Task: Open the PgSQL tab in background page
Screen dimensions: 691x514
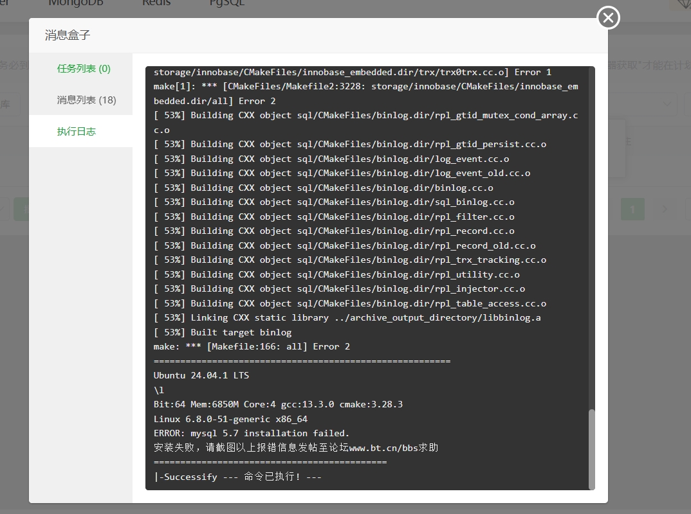Action: pos(227,3)
